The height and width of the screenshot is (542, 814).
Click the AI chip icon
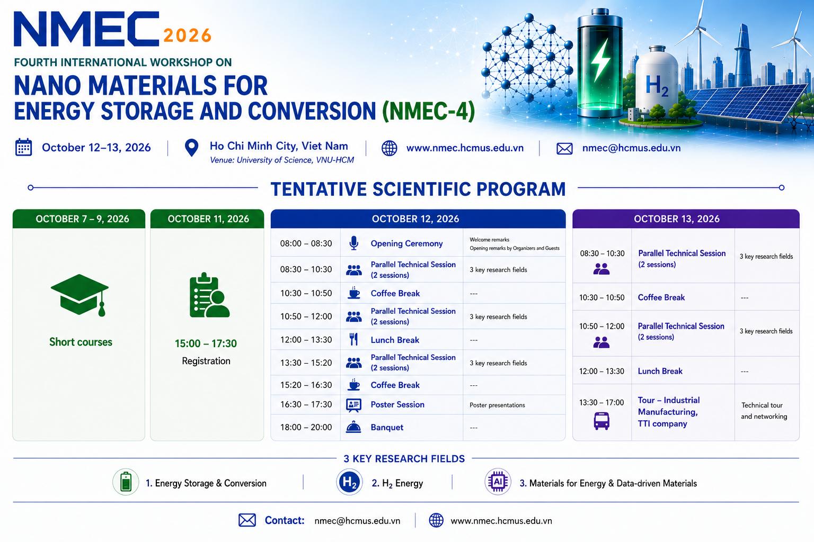(498, 482)
